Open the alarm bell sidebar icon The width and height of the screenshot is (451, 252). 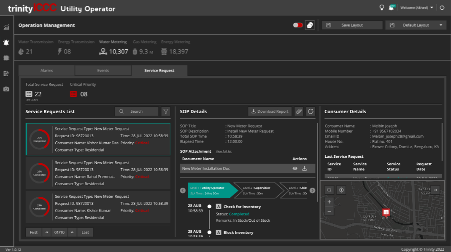tap(6, 42)
